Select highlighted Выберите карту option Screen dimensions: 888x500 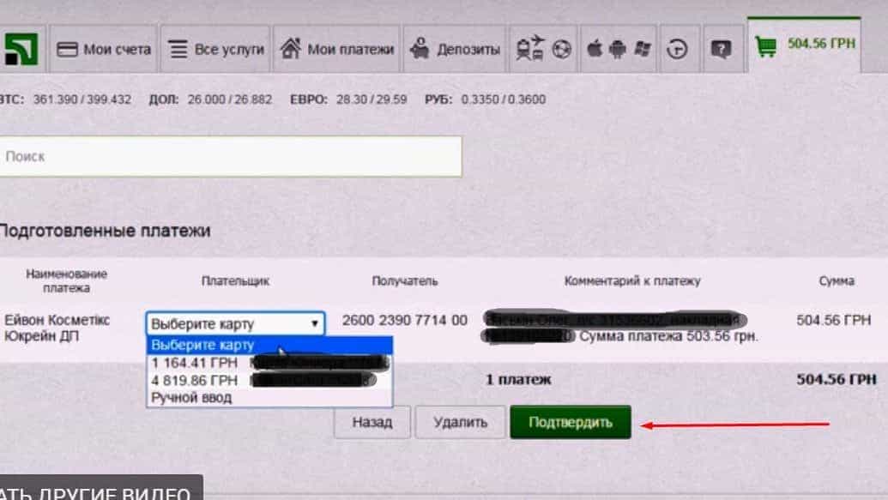click(269, 345)
